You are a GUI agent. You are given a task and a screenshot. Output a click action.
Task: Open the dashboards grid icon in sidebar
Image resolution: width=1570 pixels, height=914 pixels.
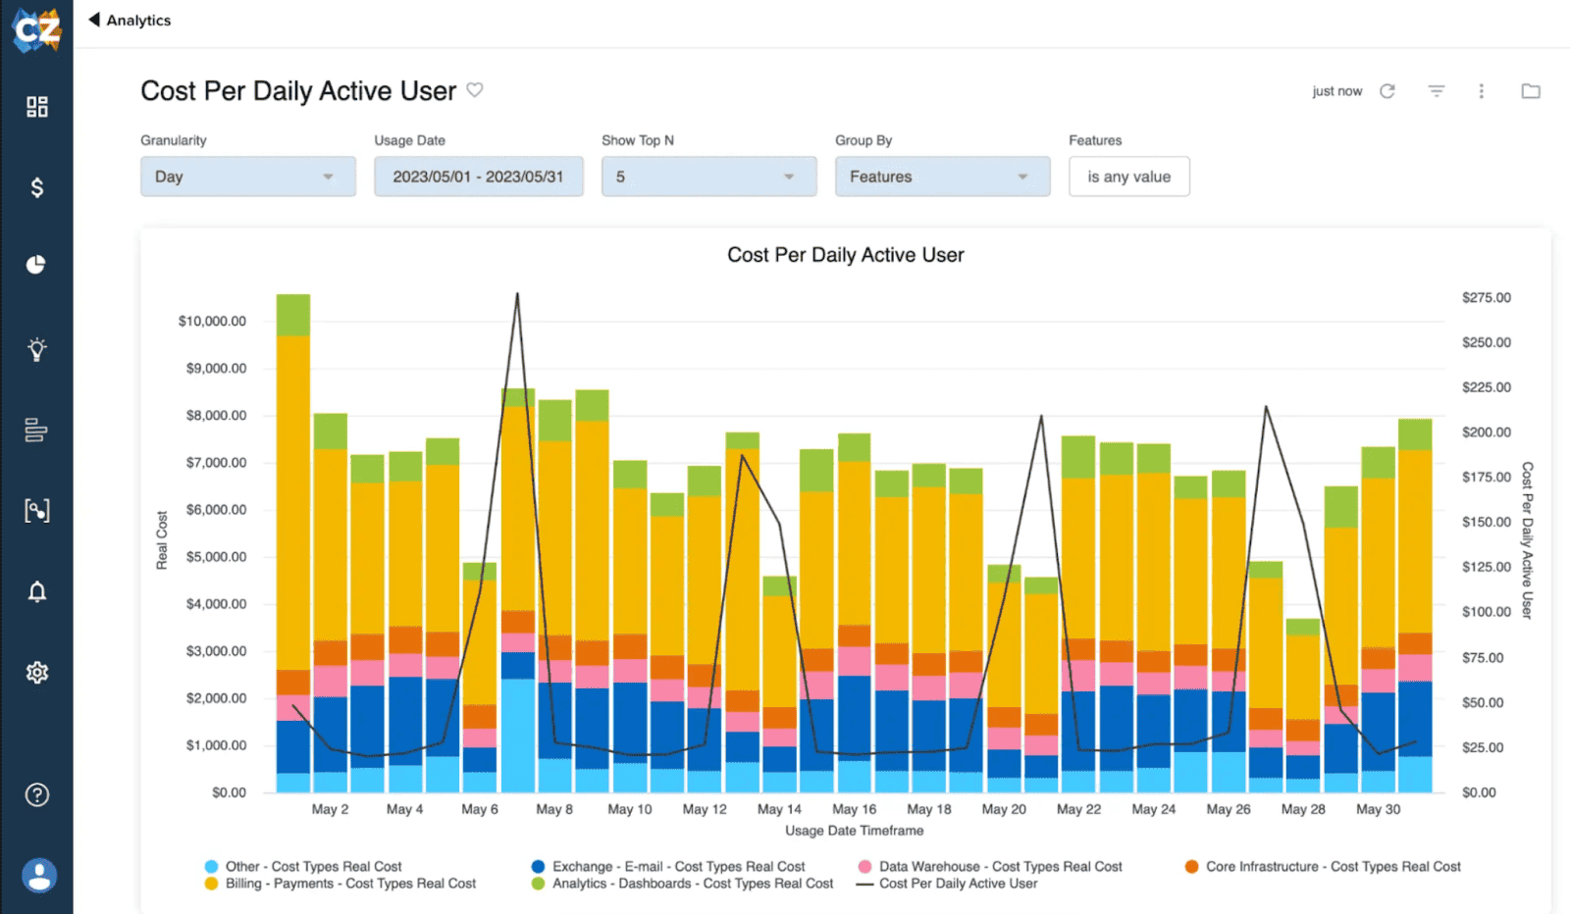pos(37,107)
